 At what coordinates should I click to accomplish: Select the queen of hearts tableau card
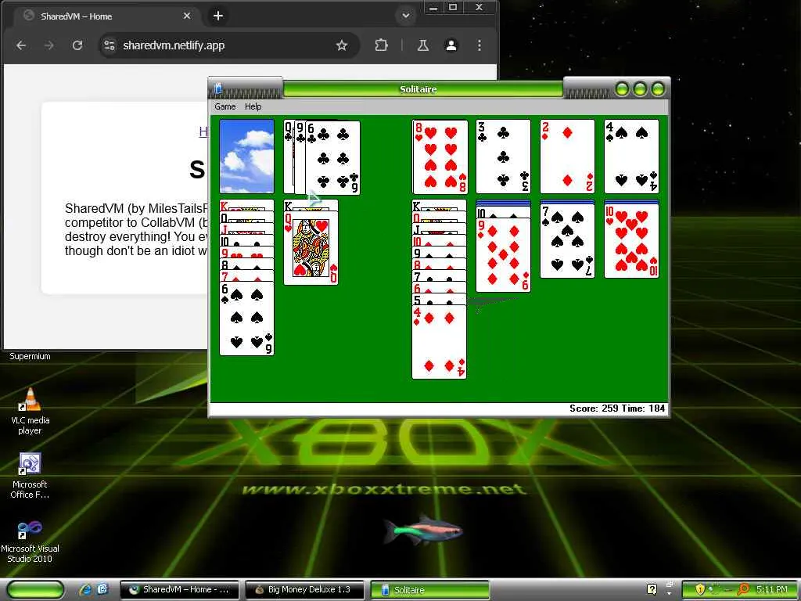(311, 248)
